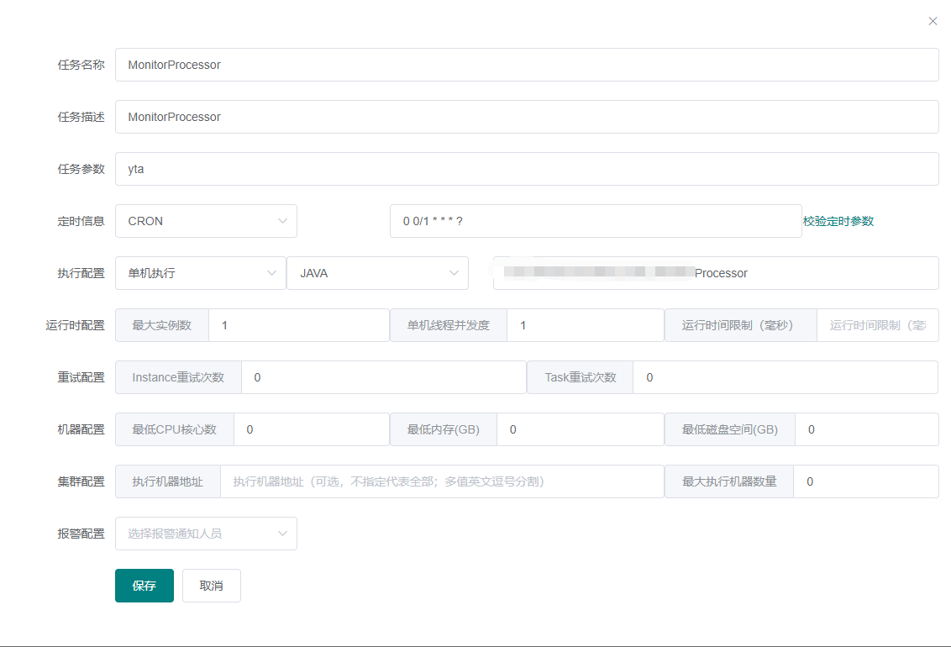This screenshot has width=951, height=647.
Task: Click the 任务名称 form label
Action: (x=81, y=65)
